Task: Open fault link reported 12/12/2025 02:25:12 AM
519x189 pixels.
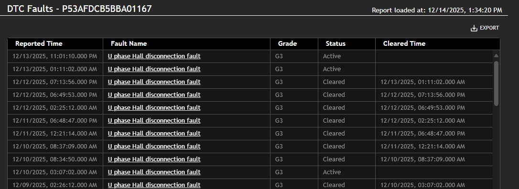Action: [154, 108]
